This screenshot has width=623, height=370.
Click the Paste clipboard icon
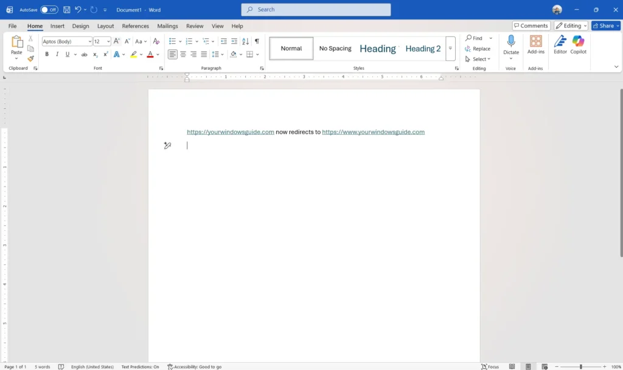pos(16,41)
